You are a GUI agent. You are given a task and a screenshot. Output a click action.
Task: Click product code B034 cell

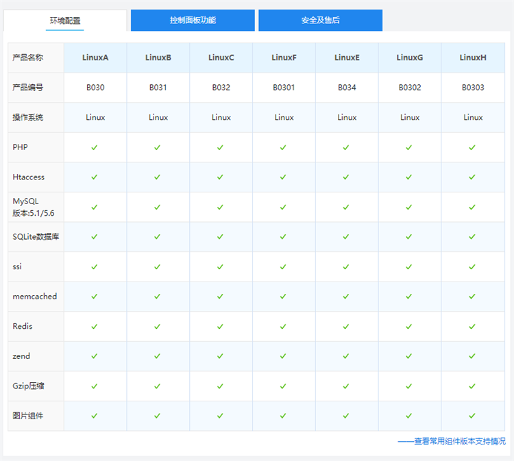(347, 88)
